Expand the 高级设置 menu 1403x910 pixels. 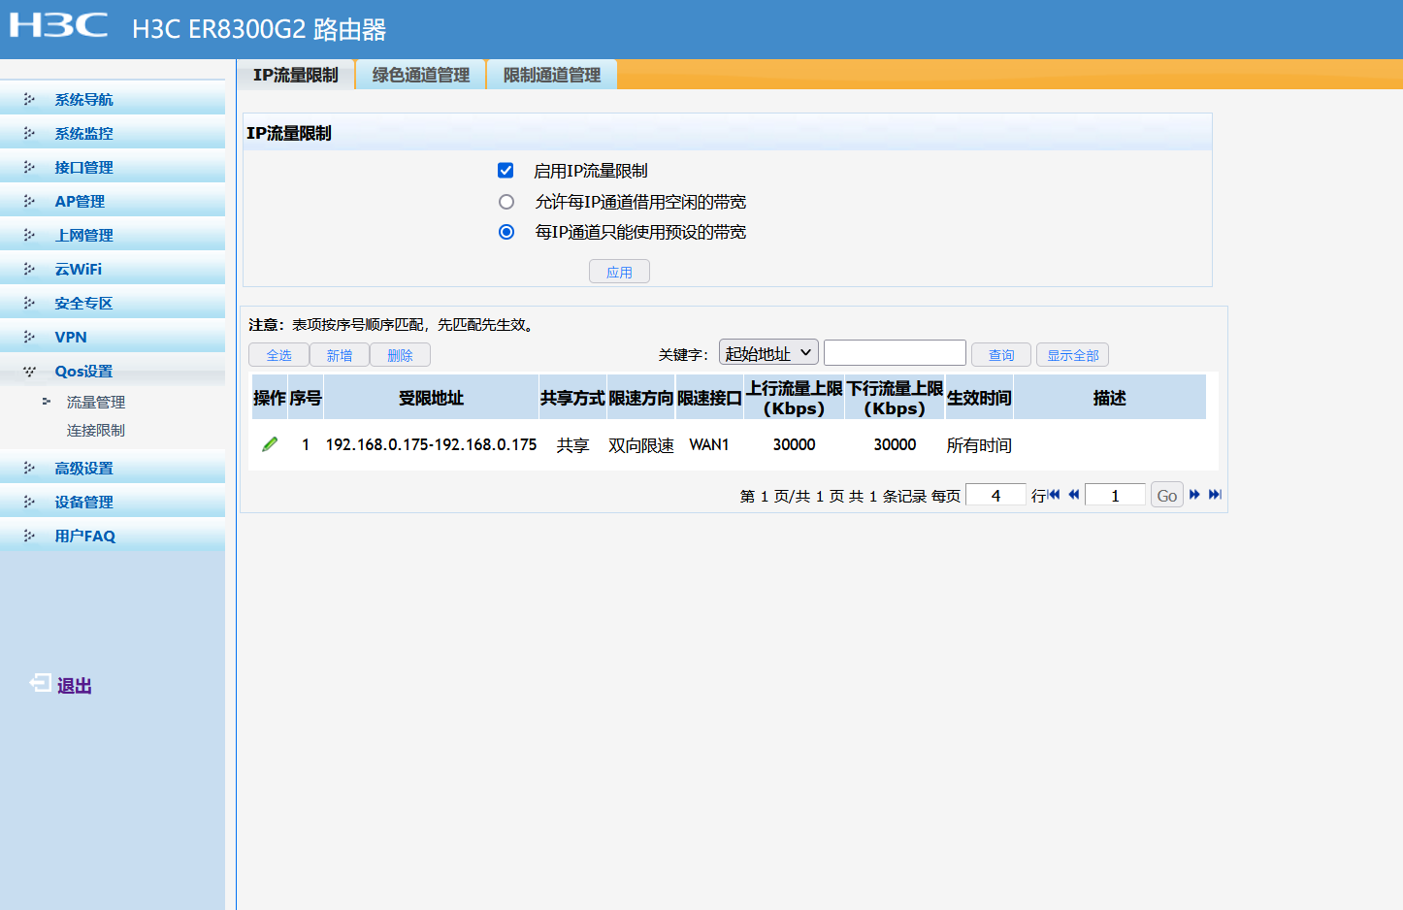click(x=113, y=468)
